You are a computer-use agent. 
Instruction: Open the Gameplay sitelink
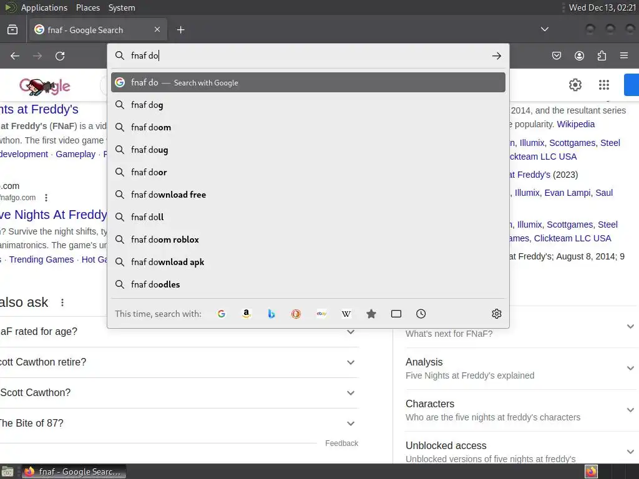[x=76, y=155]
